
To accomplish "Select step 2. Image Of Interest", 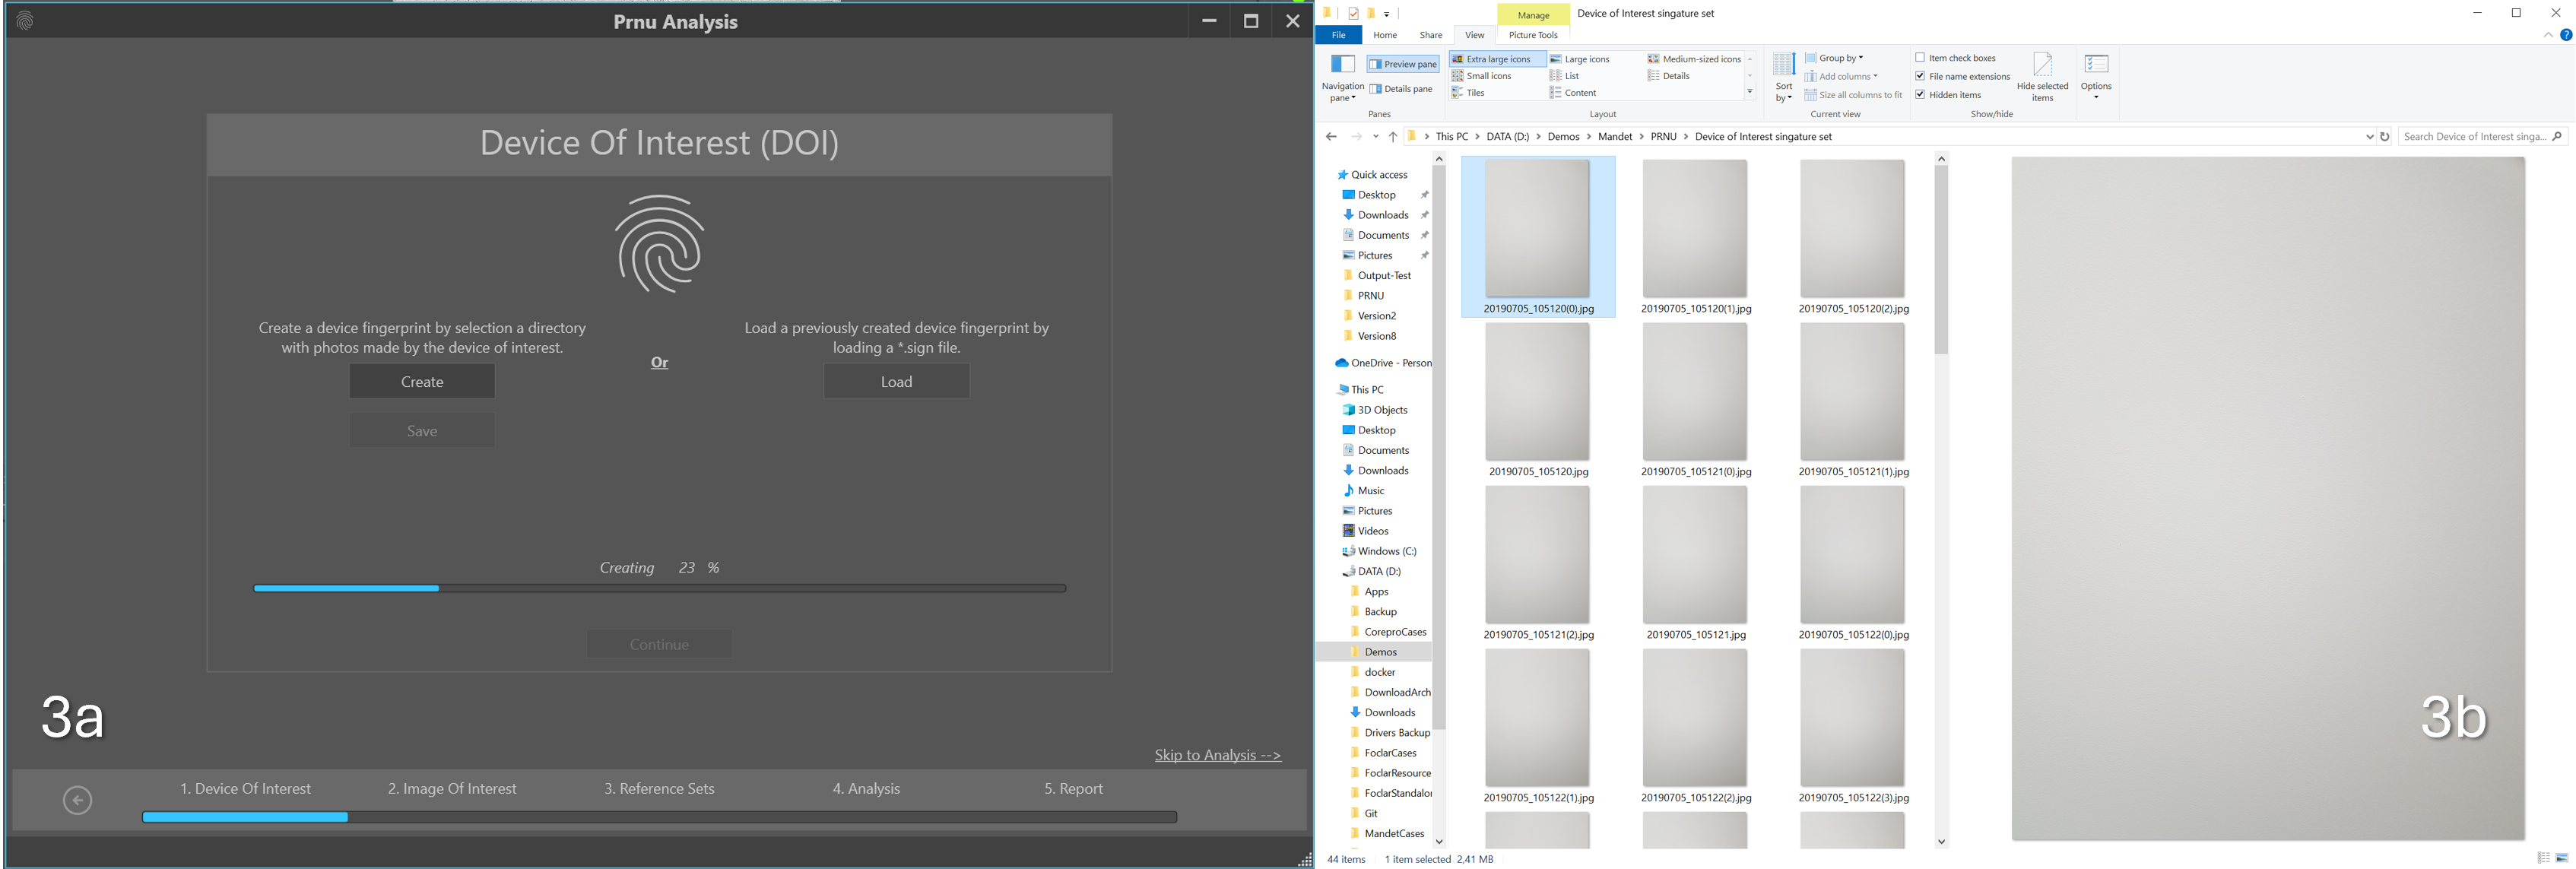I will (x=452, y=789).
